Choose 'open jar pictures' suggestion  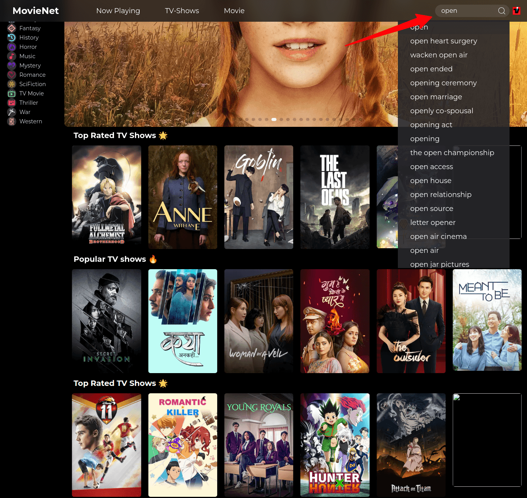[454, 264]
